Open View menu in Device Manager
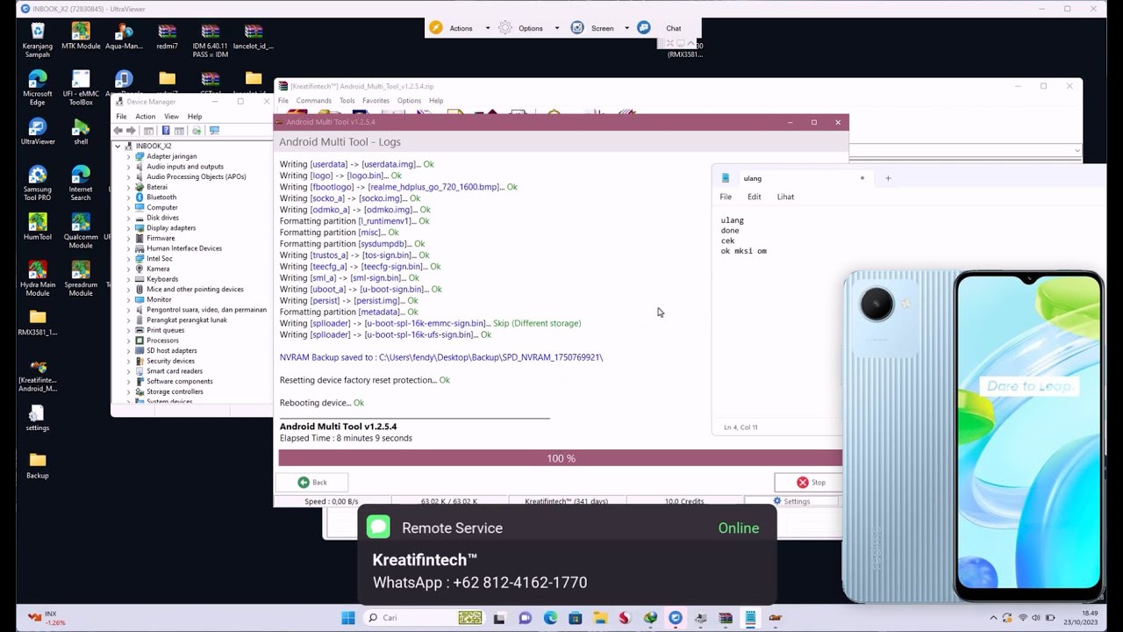This screenshot has width=1123, height=632. tap(171, 116)
